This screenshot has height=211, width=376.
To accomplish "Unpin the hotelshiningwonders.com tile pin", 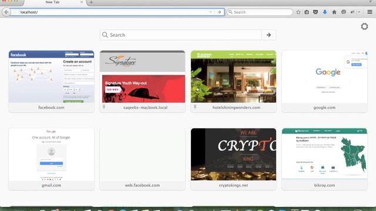I will pyautogui.click(x=195, y=107).
